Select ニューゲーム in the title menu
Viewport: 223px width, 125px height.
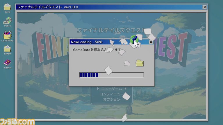click(112, 89)
